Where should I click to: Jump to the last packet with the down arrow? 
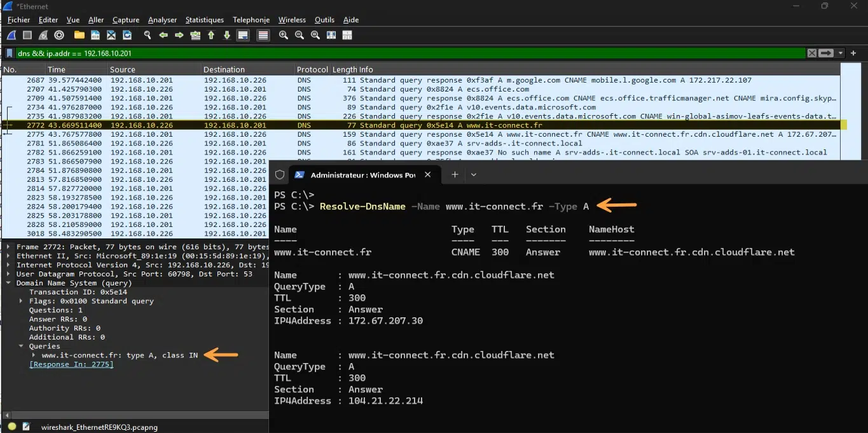[227, 35]
